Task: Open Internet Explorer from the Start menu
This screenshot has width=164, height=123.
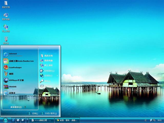Action: [13, 54]
